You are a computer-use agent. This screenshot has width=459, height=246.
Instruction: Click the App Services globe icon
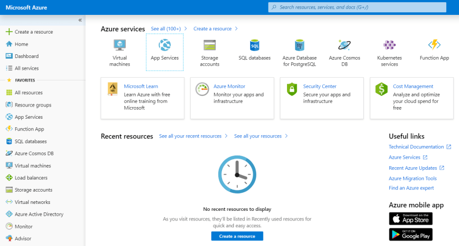tap(165, 45)
